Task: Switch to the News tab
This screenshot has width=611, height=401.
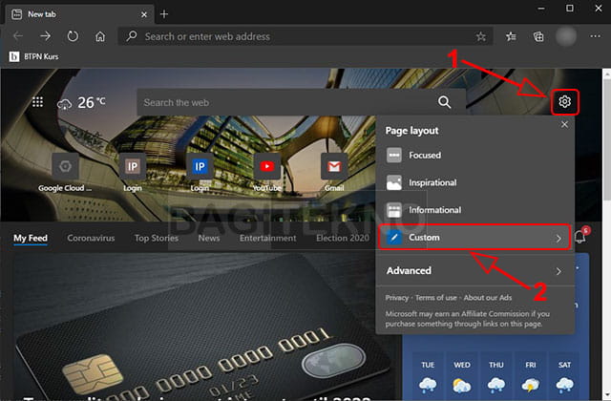Action: (209, 238)
